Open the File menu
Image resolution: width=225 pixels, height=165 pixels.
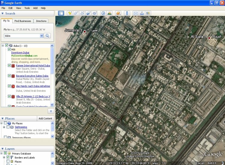(3, 8)
